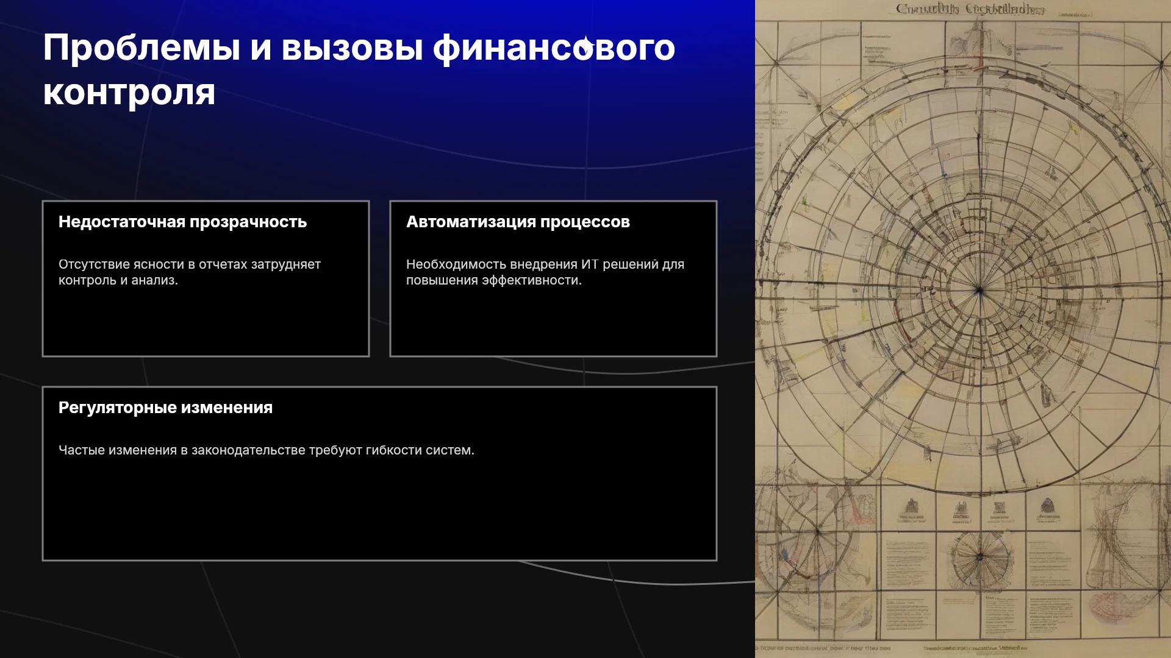Click the sparkle icon in the title

(x=585, y=46)
